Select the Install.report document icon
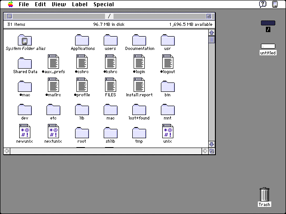The width and height of the screenshot is (286, 214). click(x=139, y=85)
